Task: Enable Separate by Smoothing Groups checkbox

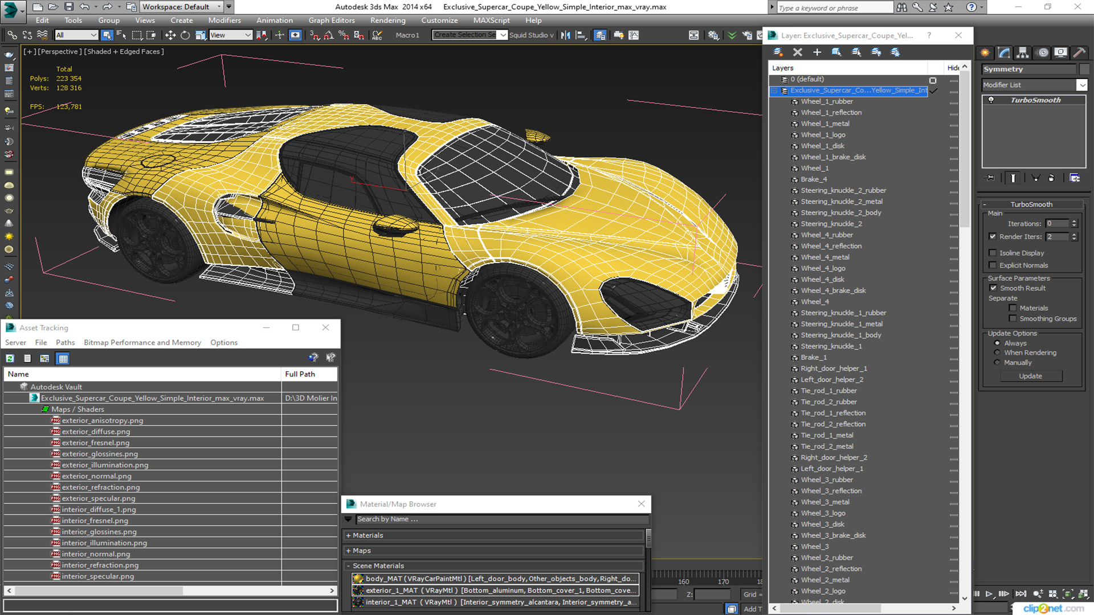Action: click(x=1013, y=319)
